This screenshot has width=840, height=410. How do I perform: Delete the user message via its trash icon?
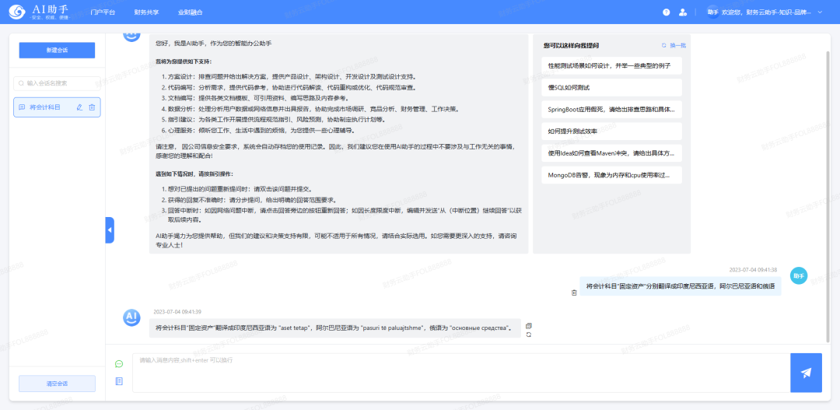pos(574,293)
